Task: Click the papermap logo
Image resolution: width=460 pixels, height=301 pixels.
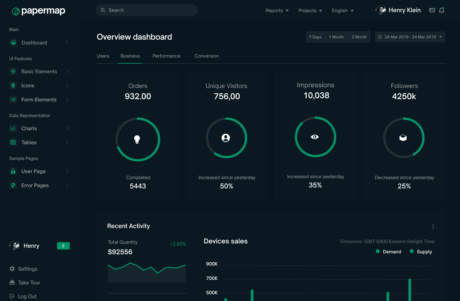Action: click(39, 11)
